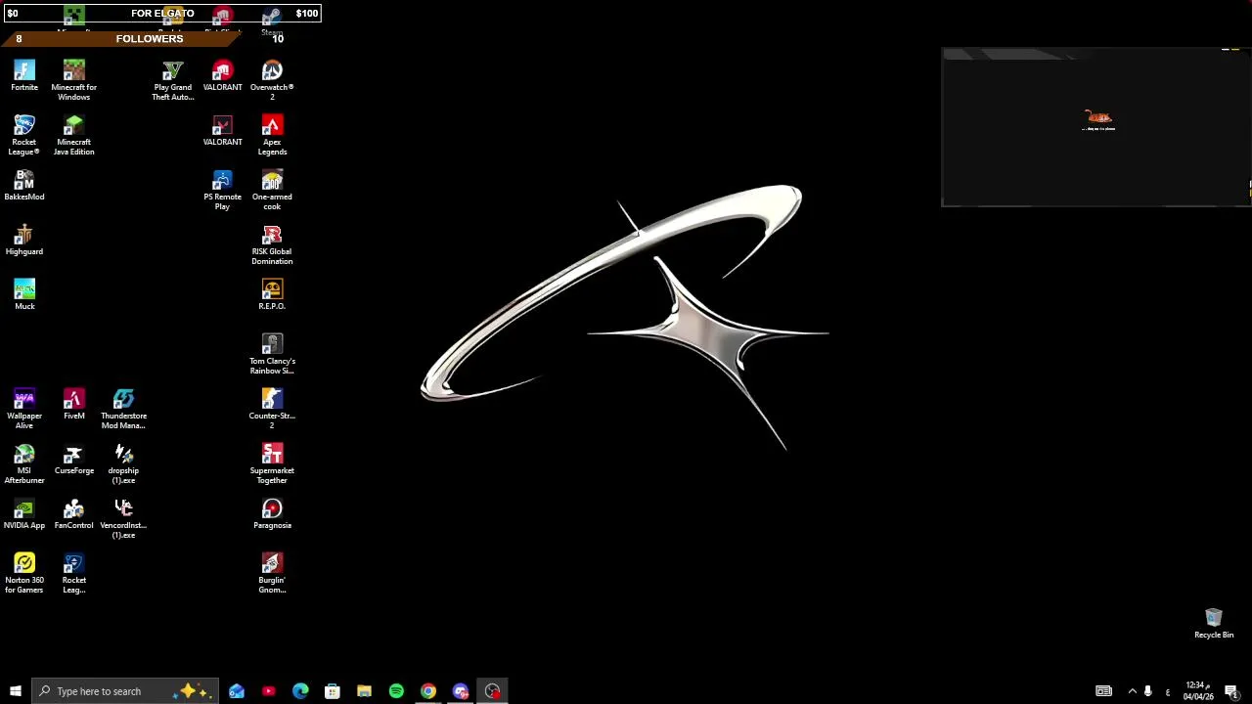Open RISK Global Domination shortcut

point(272,244)
